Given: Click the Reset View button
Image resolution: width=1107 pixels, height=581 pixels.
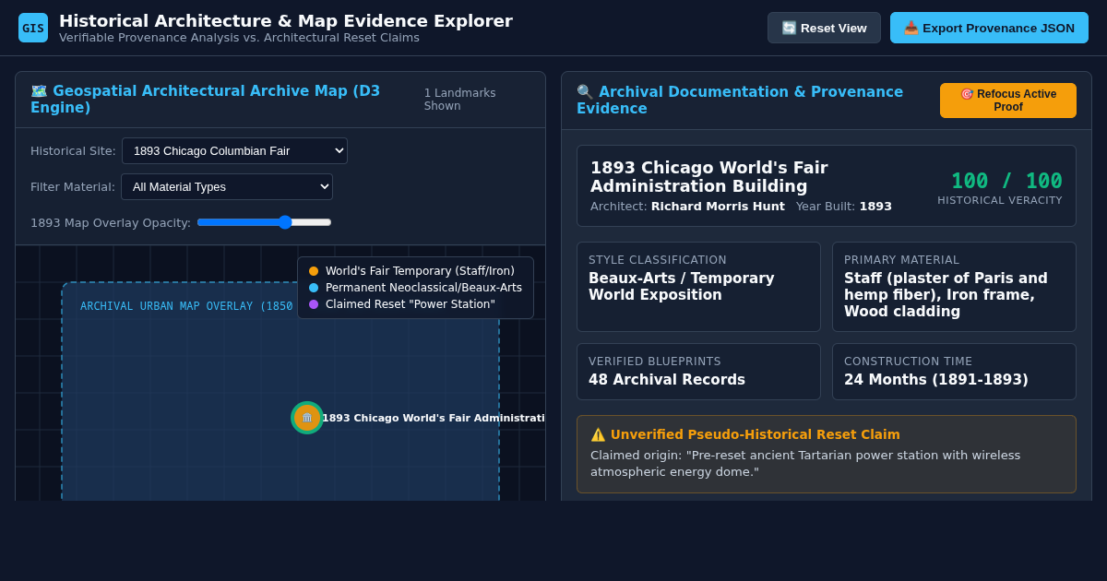Looking at the screenshot, I should pos(824,28).
